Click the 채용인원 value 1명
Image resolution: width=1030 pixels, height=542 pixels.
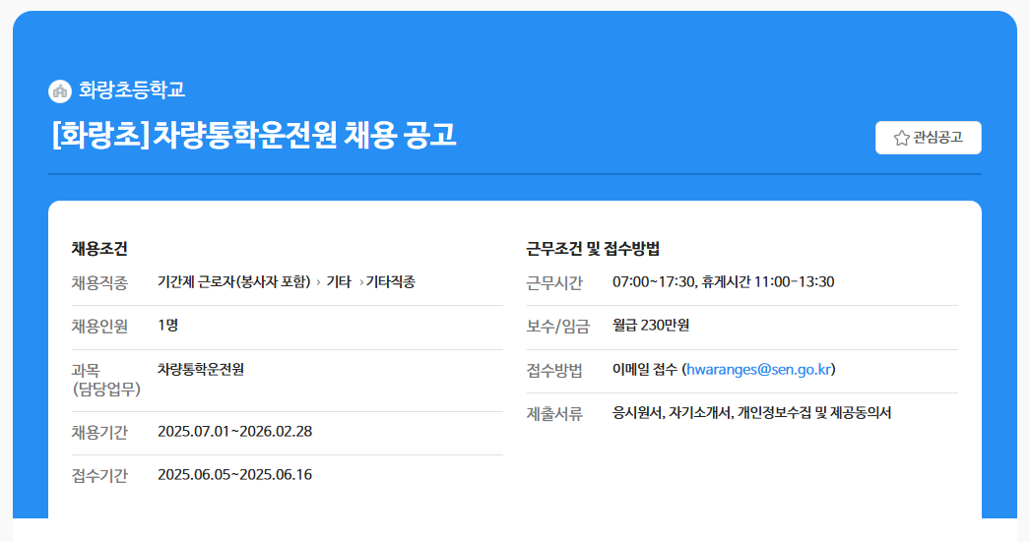click(x=167, y=325)
